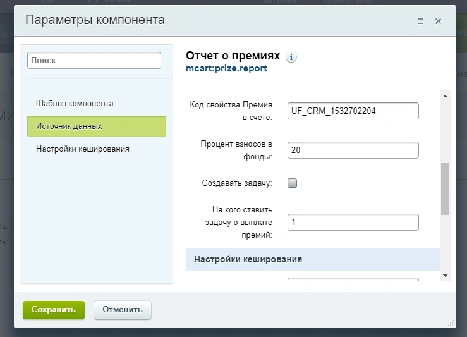Maximize the Параметры компонента dialog

coord(420,21)
